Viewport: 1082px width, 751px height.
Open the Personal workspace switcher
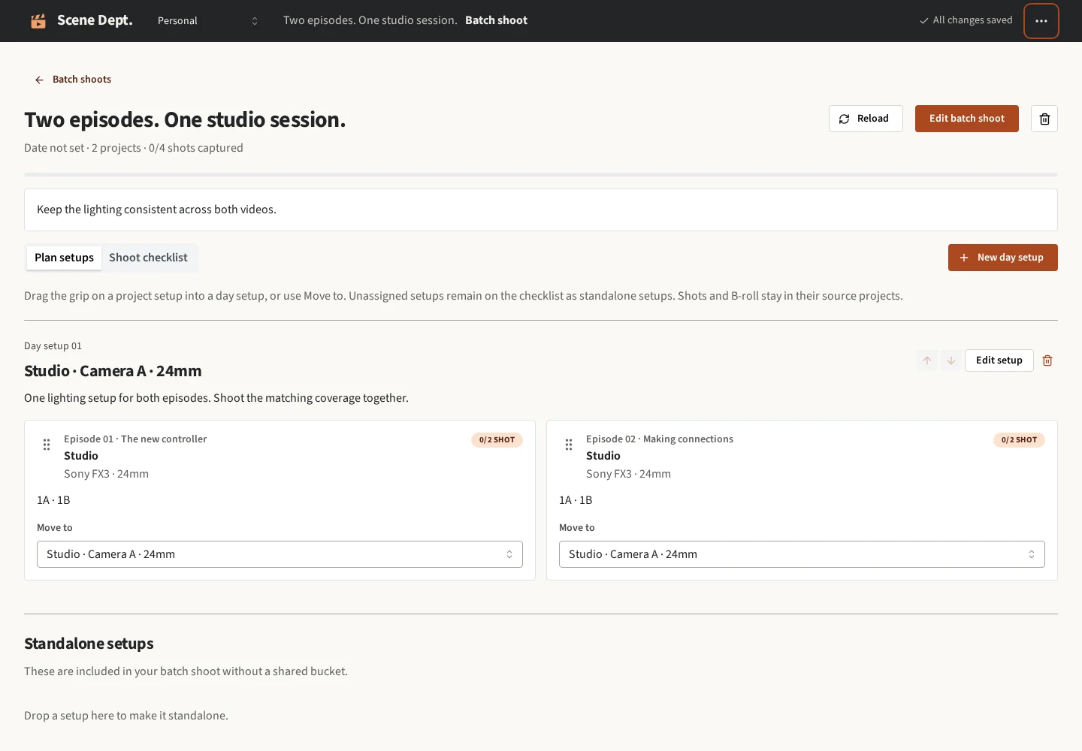point(207,21)
